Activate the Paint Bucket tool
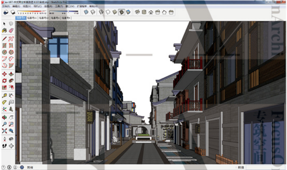 (x=5, y=30)
